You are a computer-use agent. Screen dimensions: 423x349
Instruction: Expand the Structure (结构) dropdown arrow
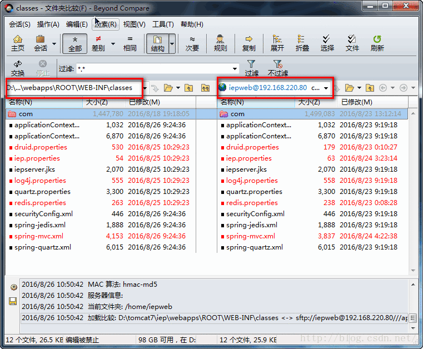click(x=172, y=43)
